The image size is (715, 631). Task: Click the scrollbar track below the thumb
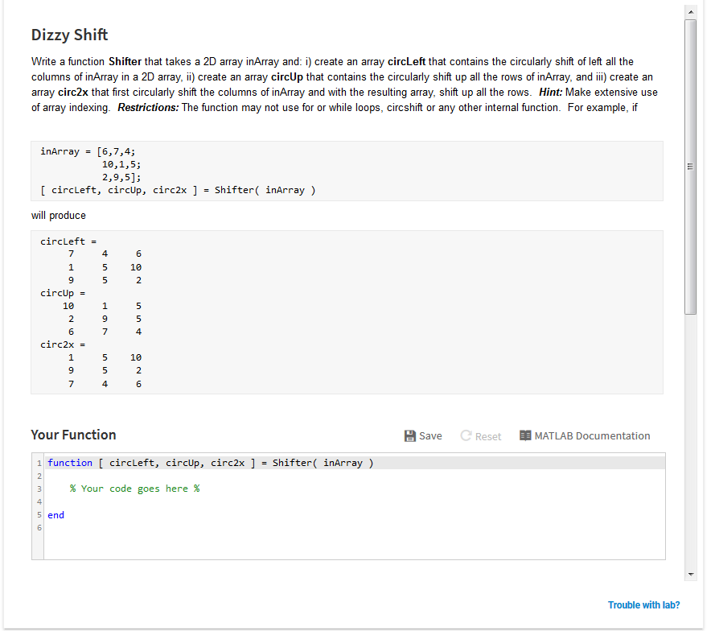(x=690, y=443)
